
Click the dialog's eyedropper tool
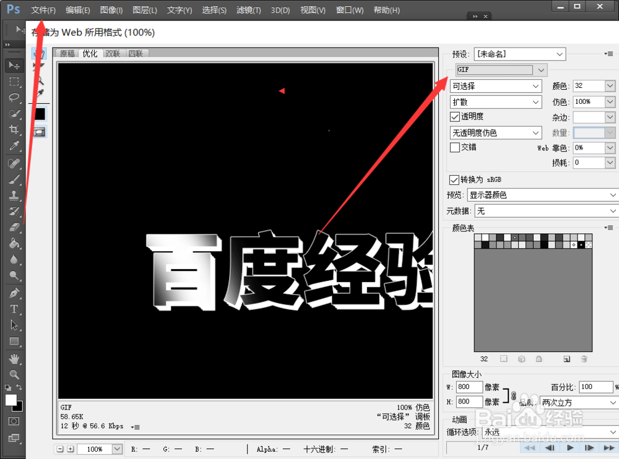40,93
